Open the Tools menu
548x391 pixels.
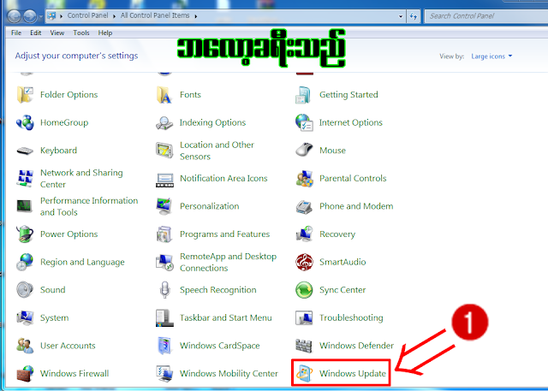pos(81,33)
